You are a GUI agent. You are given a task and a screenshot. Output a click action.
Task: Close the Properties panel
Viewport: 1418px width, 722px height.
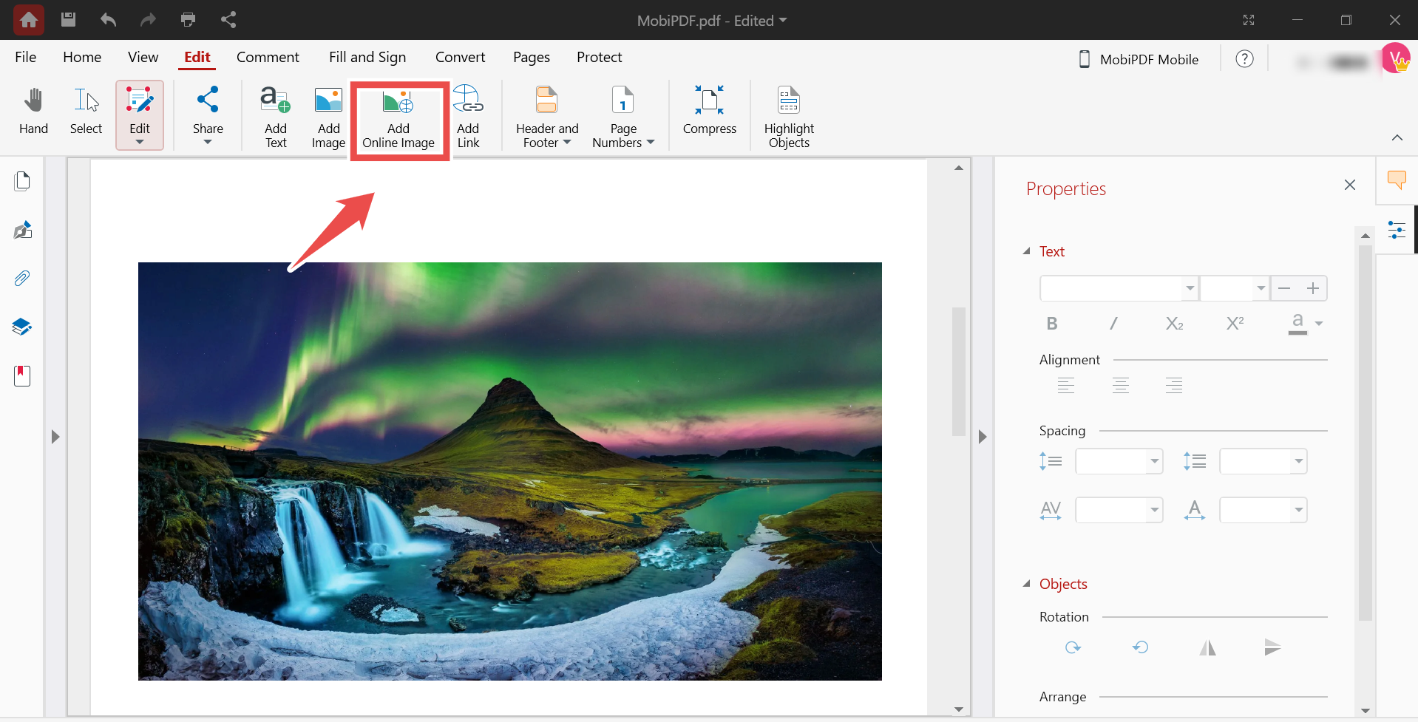pos(1349,185)
